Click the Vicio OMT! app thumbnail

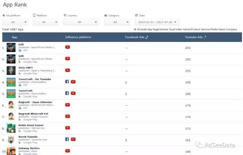[11, 70]
